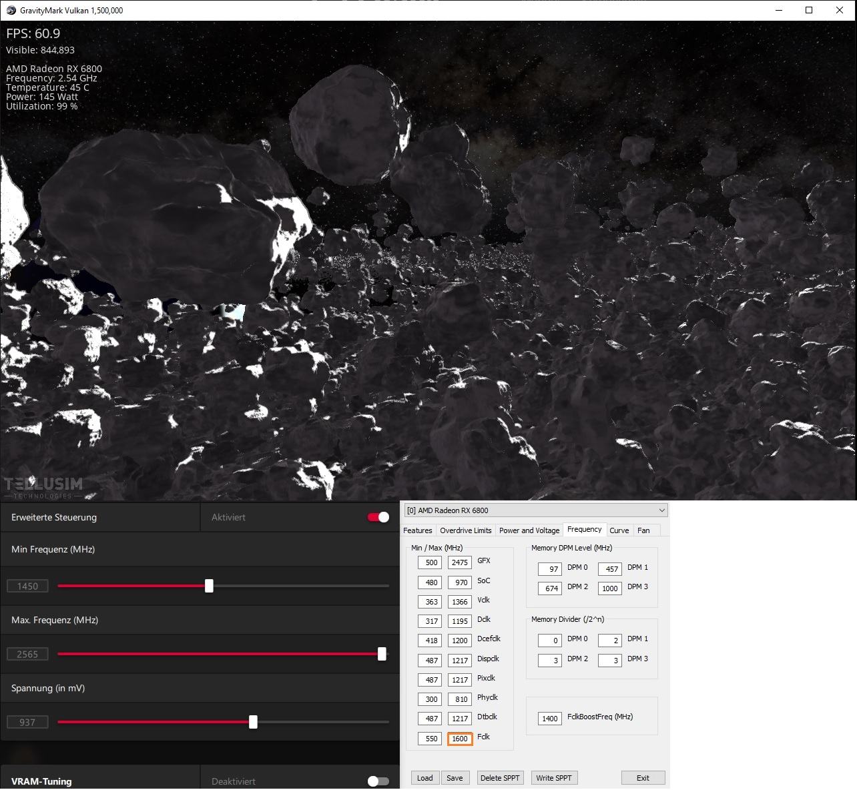Click Memory Divider DPM 3 field
857x790 pixels.
609,661
